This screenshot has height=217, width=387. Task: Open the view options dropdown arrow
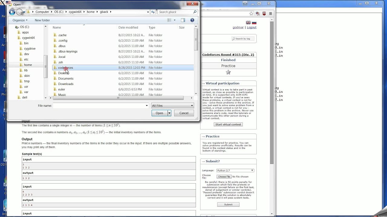click(x=174, y=20)
